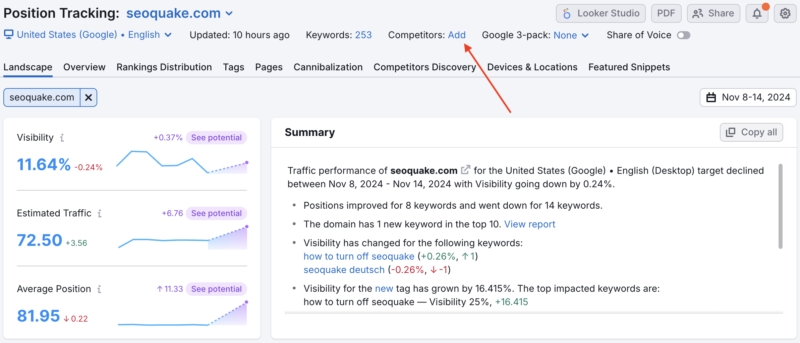Select the seoquake.com domain chip
The image size is (800, 343).
click(42, 97)
